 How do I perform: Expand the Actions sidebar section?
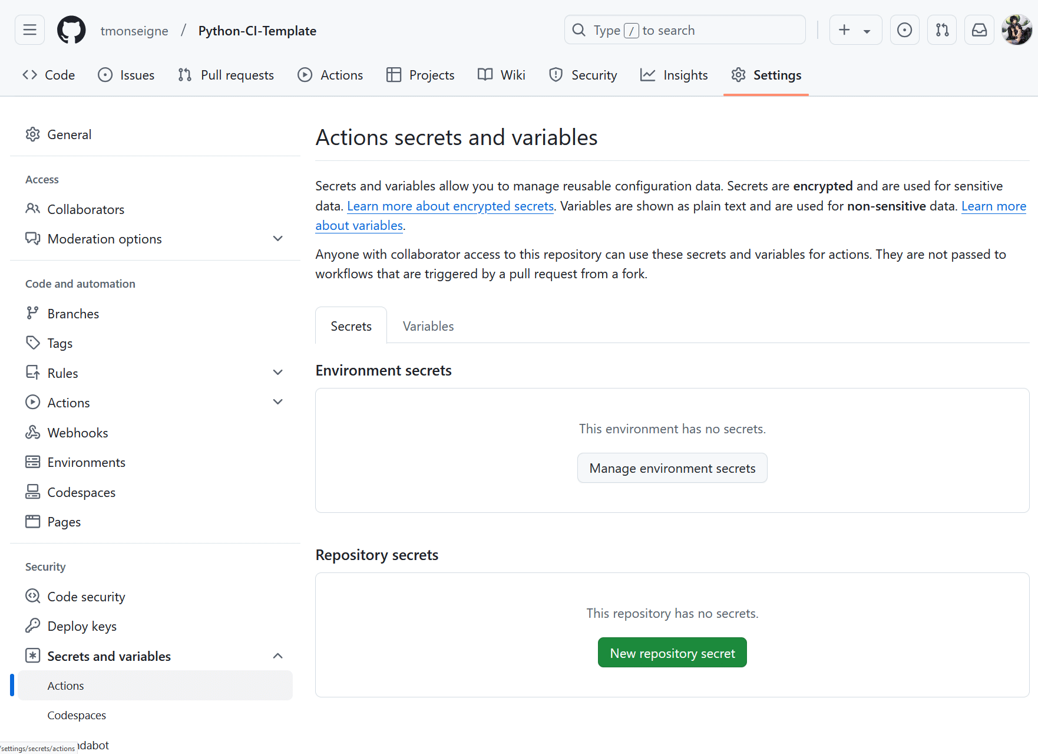coord(278,402)
